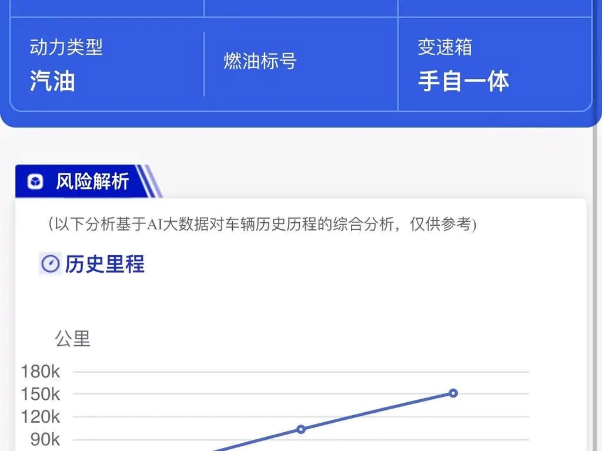Click the 变速箱 label
This screenshot has width=602, height=451.
pos(444,48)
